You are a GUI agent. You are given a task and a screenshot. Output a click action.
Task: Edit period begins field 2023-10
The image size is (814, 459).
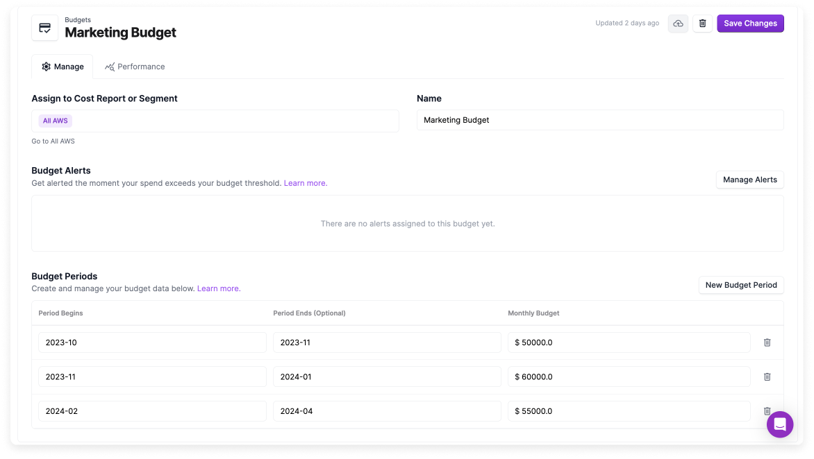pyautogui.click(x=152, y=343)
